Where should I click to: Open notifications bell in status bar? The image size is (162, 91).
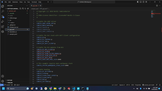point(160,85)
